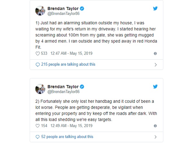The height and width of the screenshot is (145, 193).
Task: Expand the second tweet's conversation chevron
Action: [x=156, y=137]
